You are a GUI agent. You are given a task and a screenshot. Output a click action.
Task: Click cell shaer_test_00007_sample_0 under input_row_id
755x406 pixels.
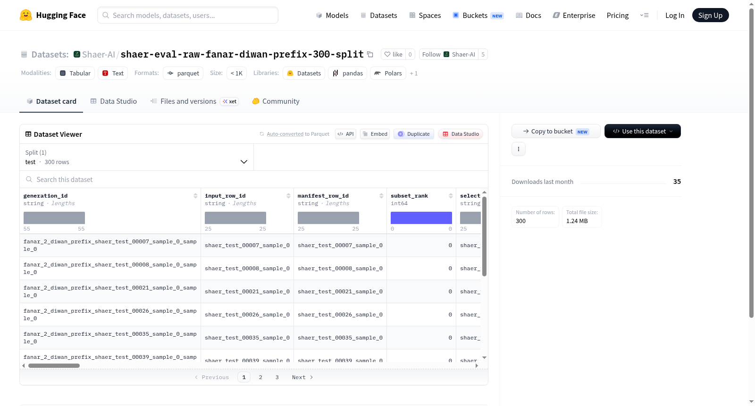247,245
